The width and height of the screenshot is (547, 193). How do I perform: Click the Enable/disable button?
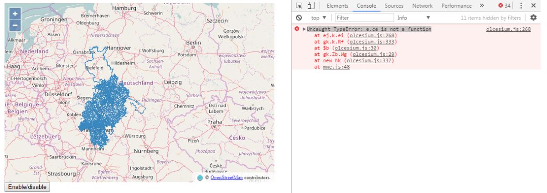click(27, 187)
